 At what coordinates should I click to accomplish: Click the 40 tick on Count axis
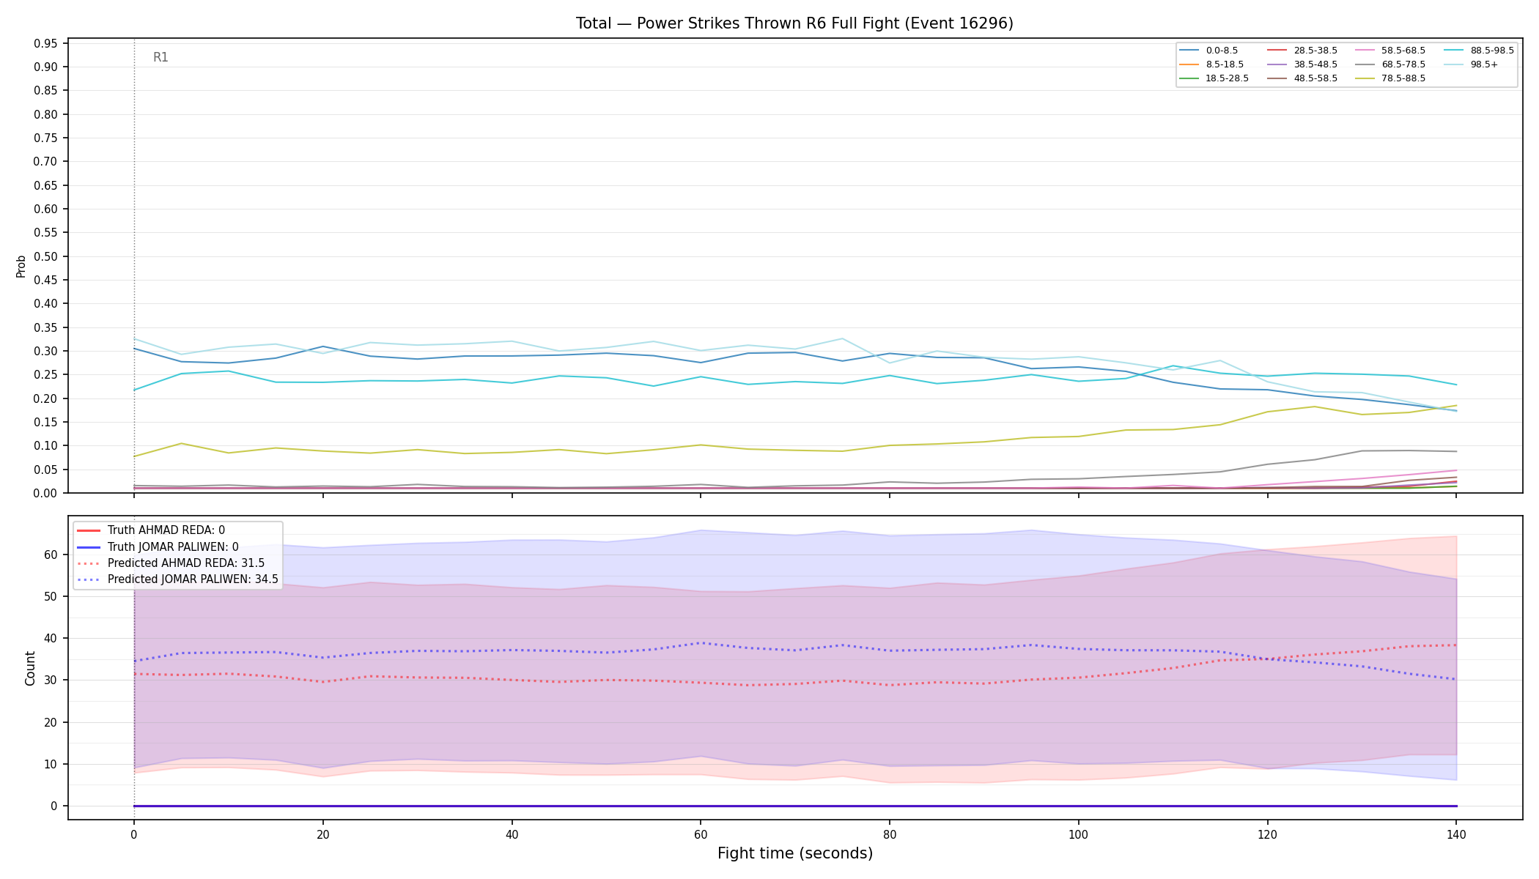(x=51, y=638)
